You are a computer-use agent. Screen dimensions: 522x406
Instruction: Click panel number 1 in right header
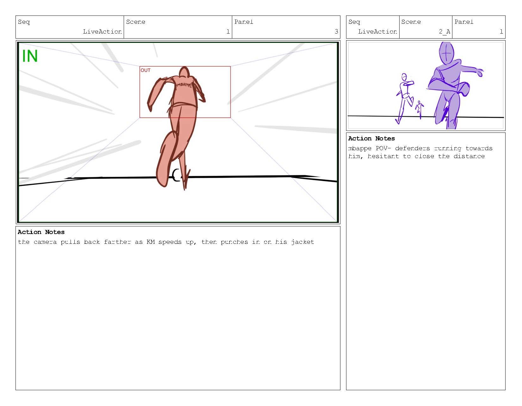click(x=501, y=32)
